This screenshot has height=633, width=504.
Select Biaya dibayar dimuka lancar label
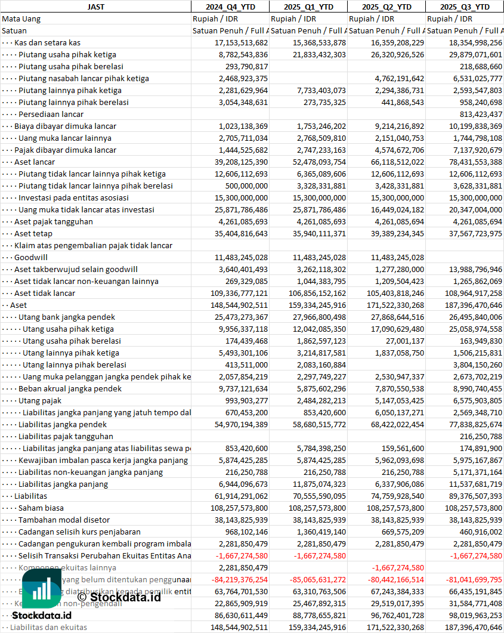point(66,126)
